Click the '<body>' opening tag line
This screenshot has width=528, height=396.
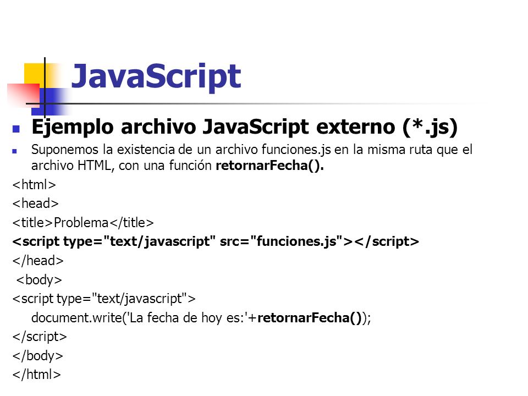[x=39, y=280]
